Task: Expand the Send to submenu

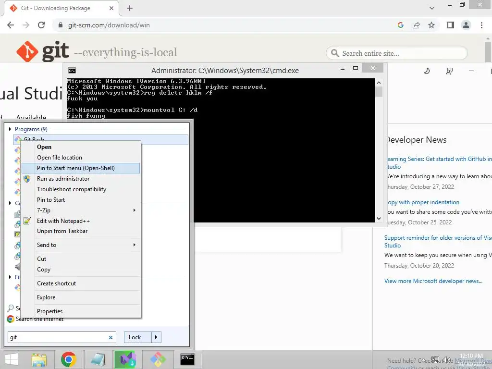Action: (81, 245)
